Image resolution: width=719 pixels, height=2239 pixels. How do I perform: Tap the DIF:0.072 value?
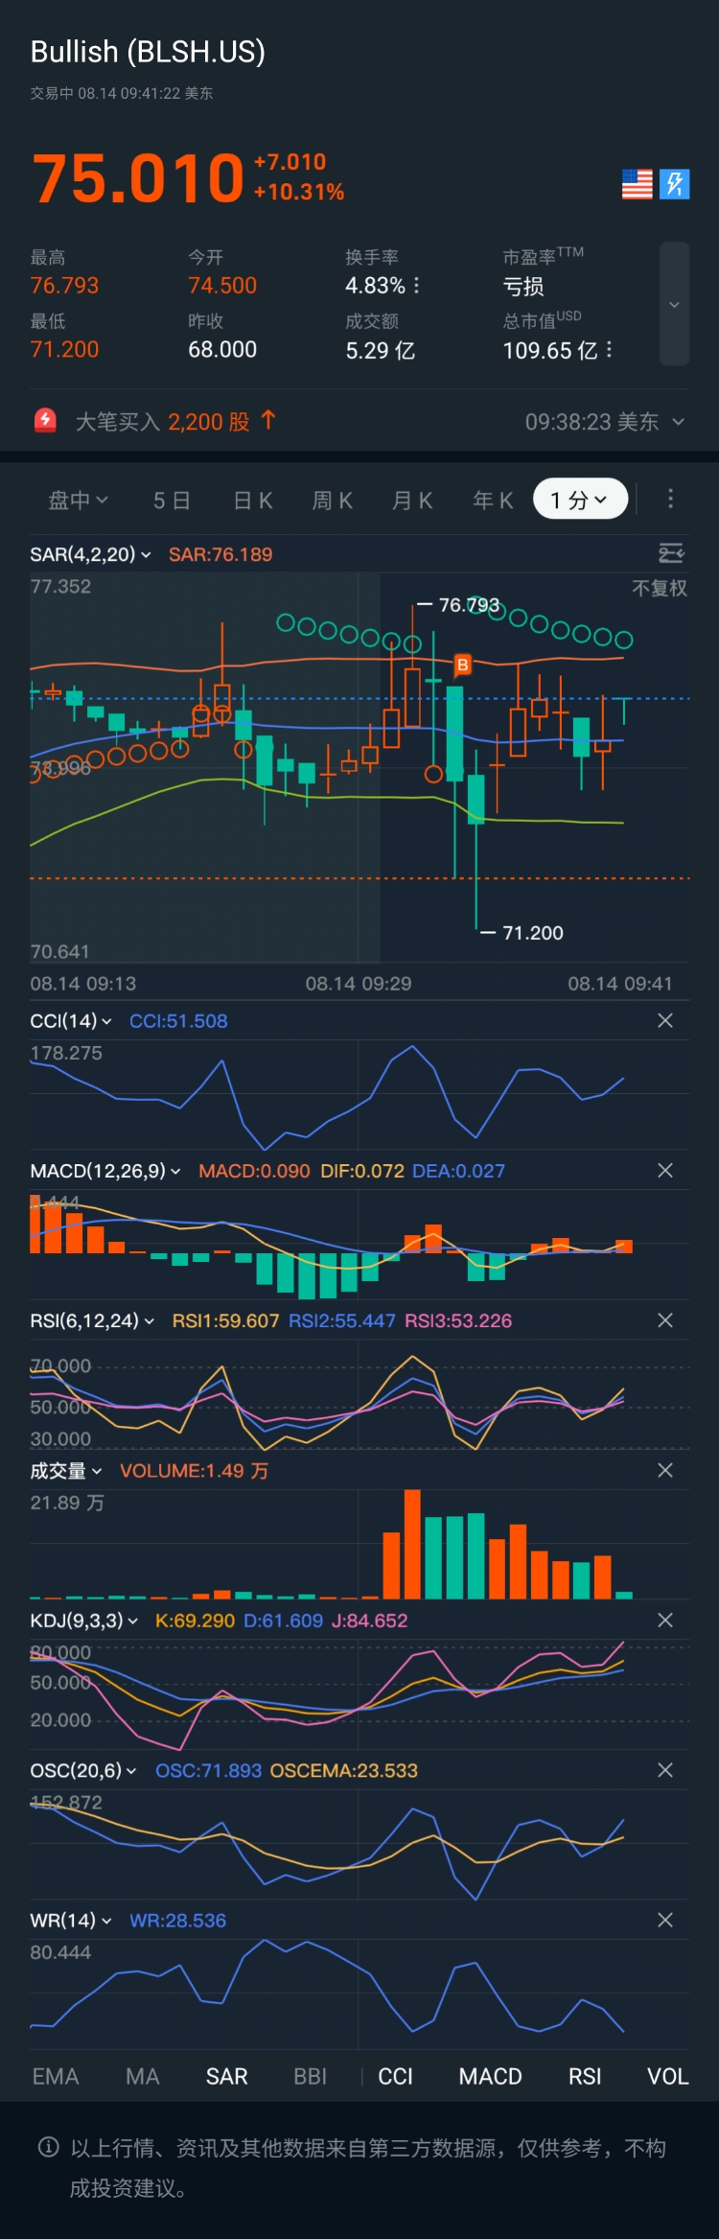tap(362, 1171)
